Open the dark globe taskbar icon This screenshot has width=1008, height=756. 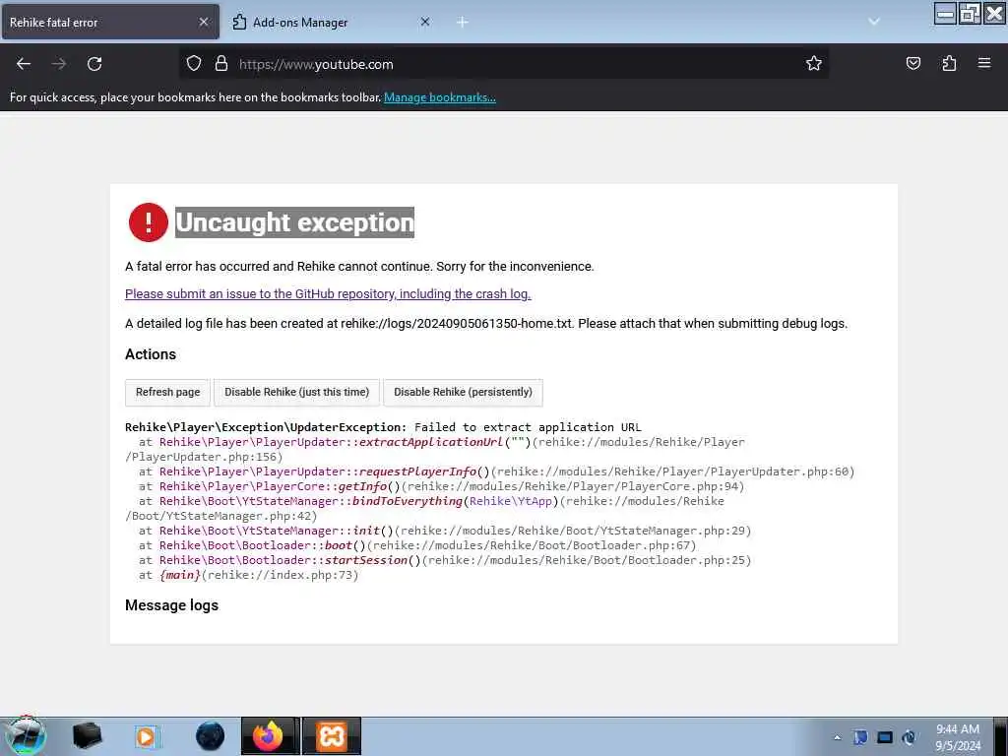[211, 736]
